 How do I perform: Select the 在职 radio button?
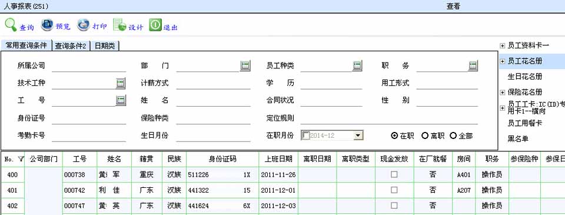(394, 135)
